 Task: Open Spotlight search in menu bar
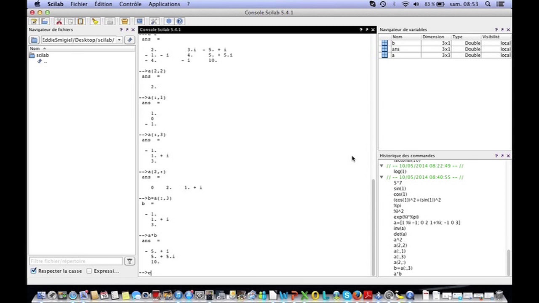[488, 4]
